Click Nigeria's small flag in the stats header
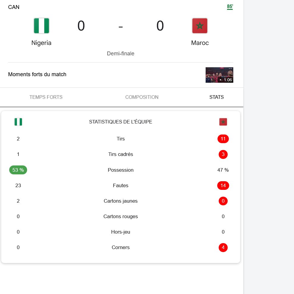Viewport: 294px width, 294px height. 18,122
